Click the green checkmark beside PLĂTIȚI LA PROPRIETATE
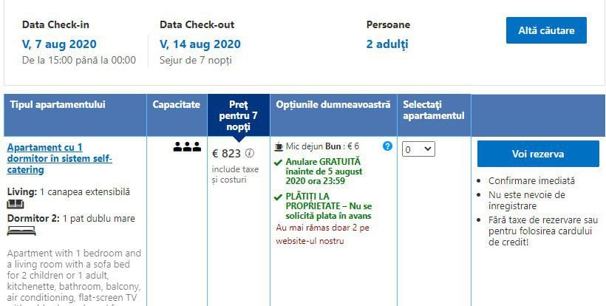 pyautogui.click(x=278, y=198)
